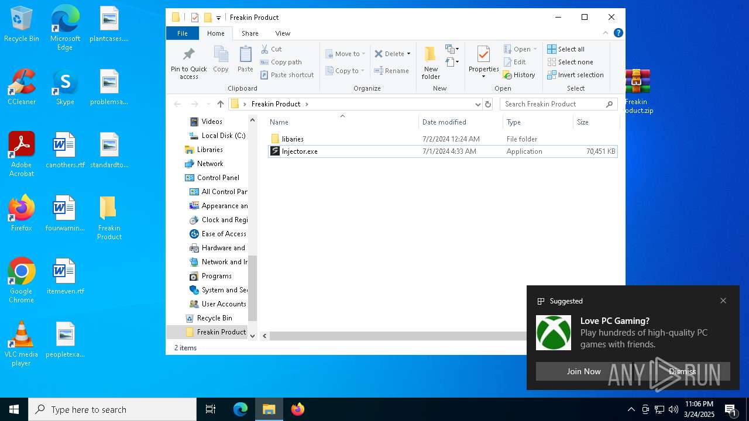The image size is (749, 421).
Task: Refresh the Freakin Product folder view
Action: point(488,104)
